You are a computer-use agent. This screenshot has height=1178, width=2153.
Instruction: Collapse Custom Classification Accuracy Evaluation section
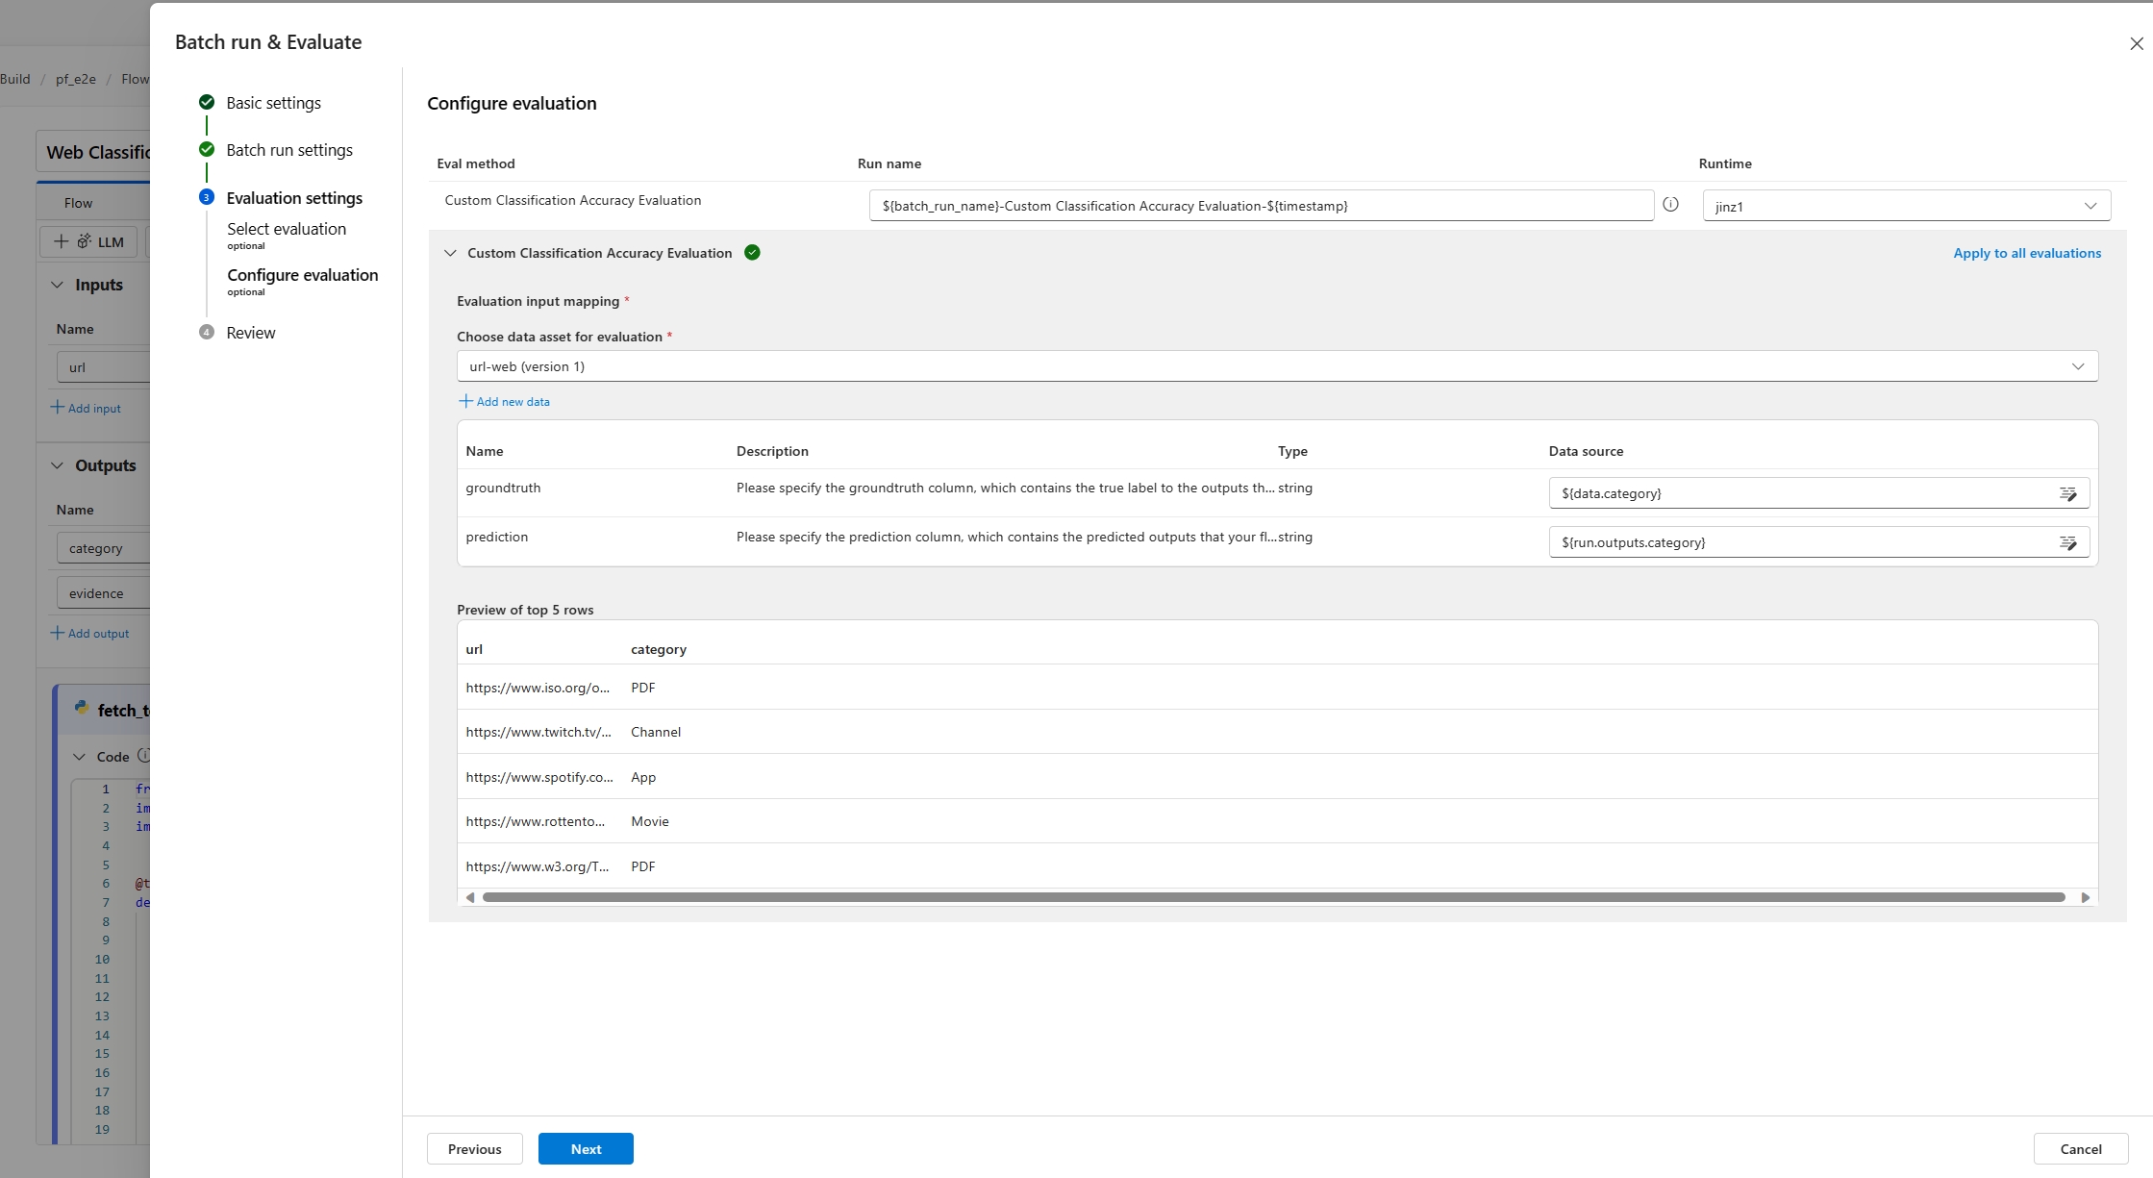450,253
